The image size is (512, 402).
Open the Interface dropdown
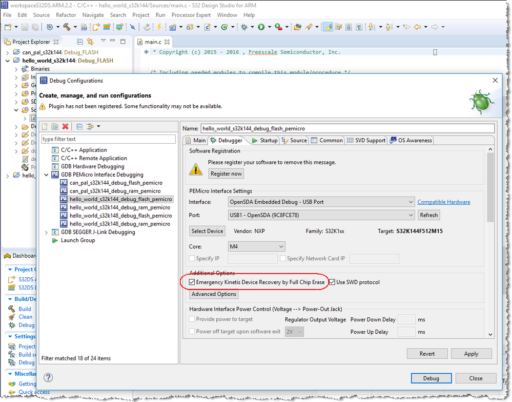point(412,201)
